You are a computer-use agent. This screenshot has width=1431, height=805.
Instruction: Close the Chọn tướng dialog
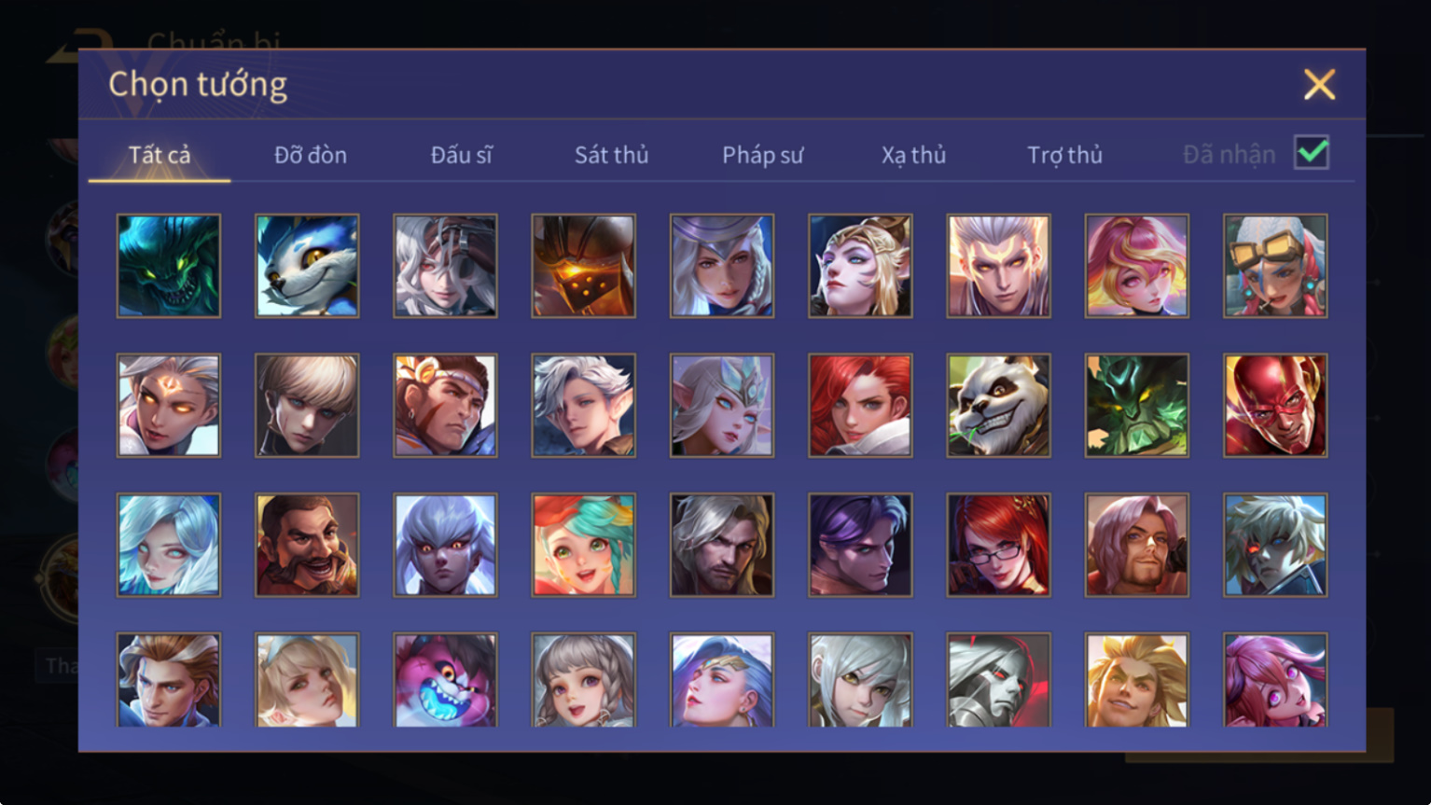click(x=1319, y=85)
